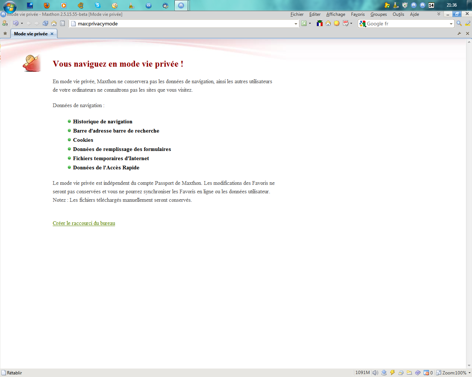Viewport: 472px width, 377px height.
Task: Click the user account icon in navigation toolbar
Action: click(x=5, y=23)
